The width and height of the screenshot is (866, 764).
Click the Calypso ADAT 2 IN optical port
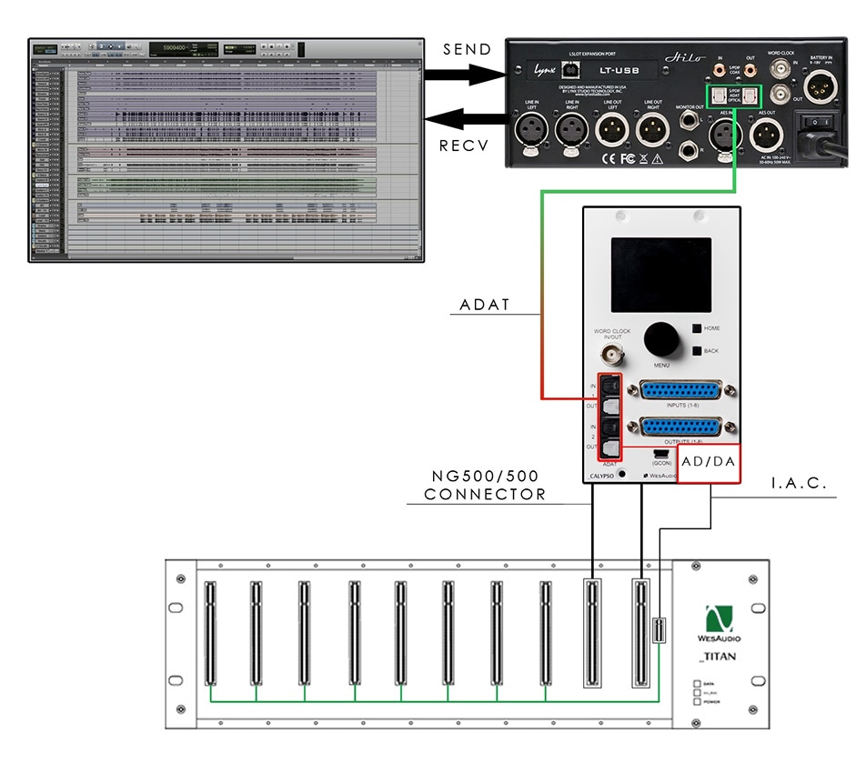click(x=609, y=427)
